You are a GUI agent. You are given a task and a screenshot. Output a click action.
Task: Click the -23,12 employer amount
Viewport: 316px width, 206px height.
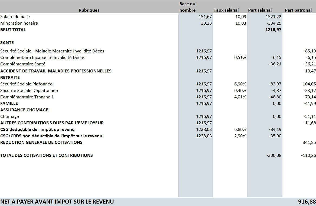tap(310, 90)
